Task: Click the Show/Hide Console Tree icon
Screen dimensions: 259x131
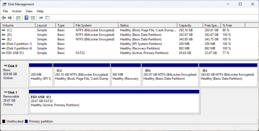Action: coord(18,18)
